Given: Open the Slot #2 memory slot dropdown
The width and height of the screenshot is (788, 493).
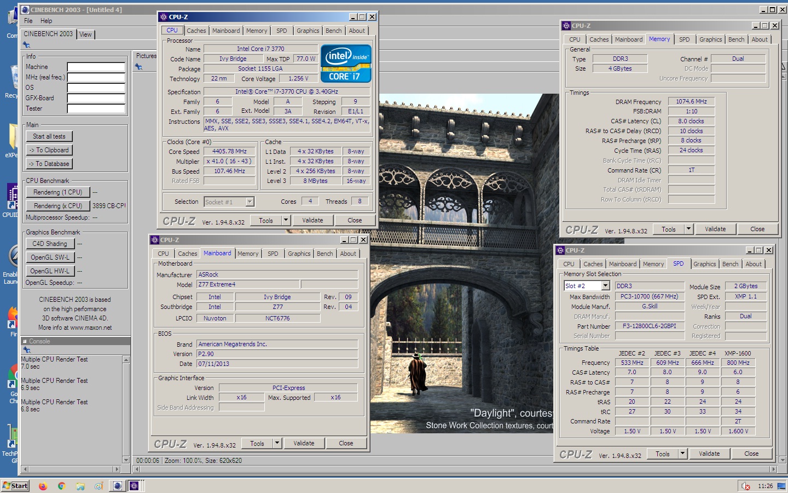Looking at the screenshot, I should (605, 286).
